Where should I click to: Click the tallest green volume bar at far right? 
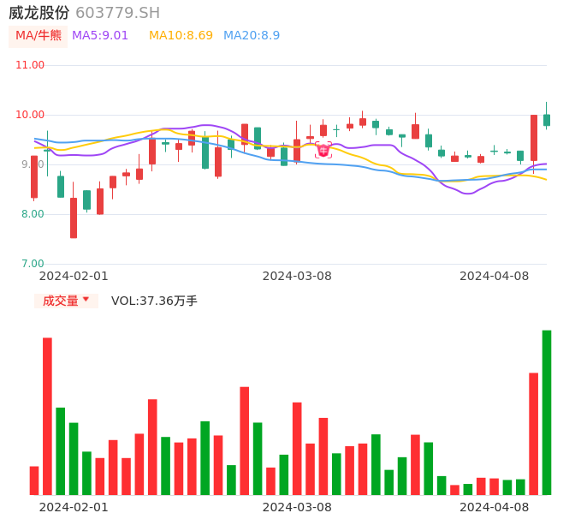[x=546, y=412]
